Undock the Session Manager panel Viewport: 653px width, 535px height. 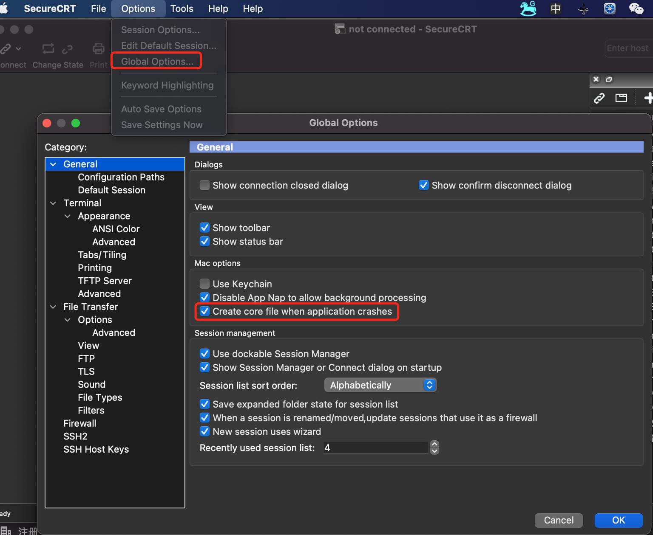(x=609, y=79)
